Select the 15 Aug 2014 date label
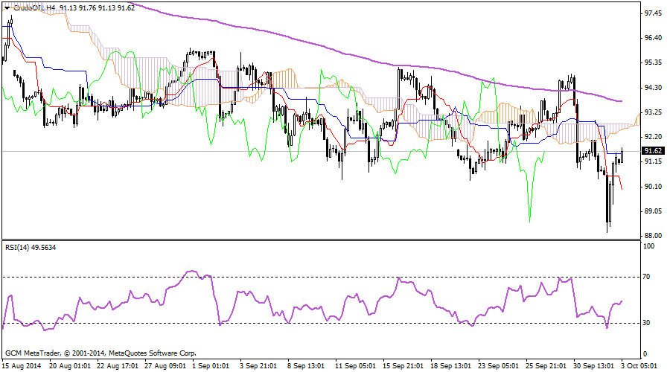 click(22, 366)
